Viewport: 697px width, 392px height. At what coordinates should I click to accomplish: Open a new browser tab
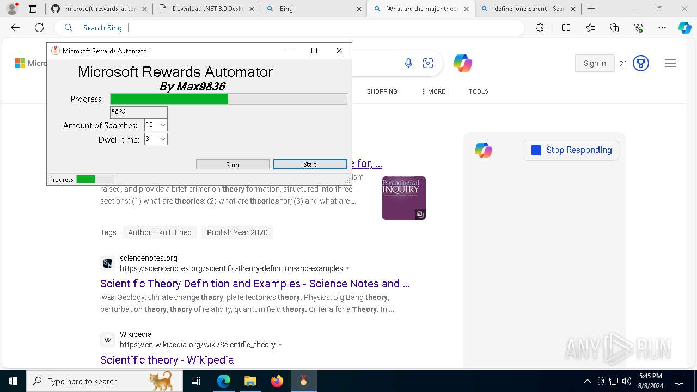point(591,9)
